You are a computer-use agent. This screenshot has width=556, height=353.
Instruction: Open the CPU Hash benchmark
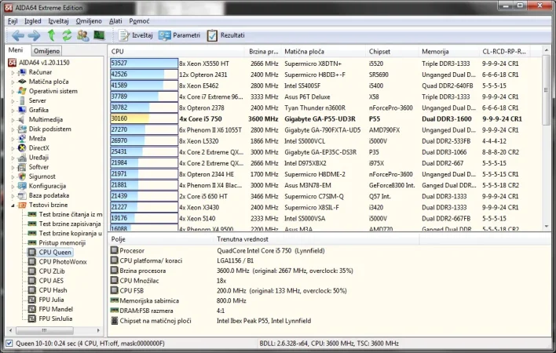point(53,290)
